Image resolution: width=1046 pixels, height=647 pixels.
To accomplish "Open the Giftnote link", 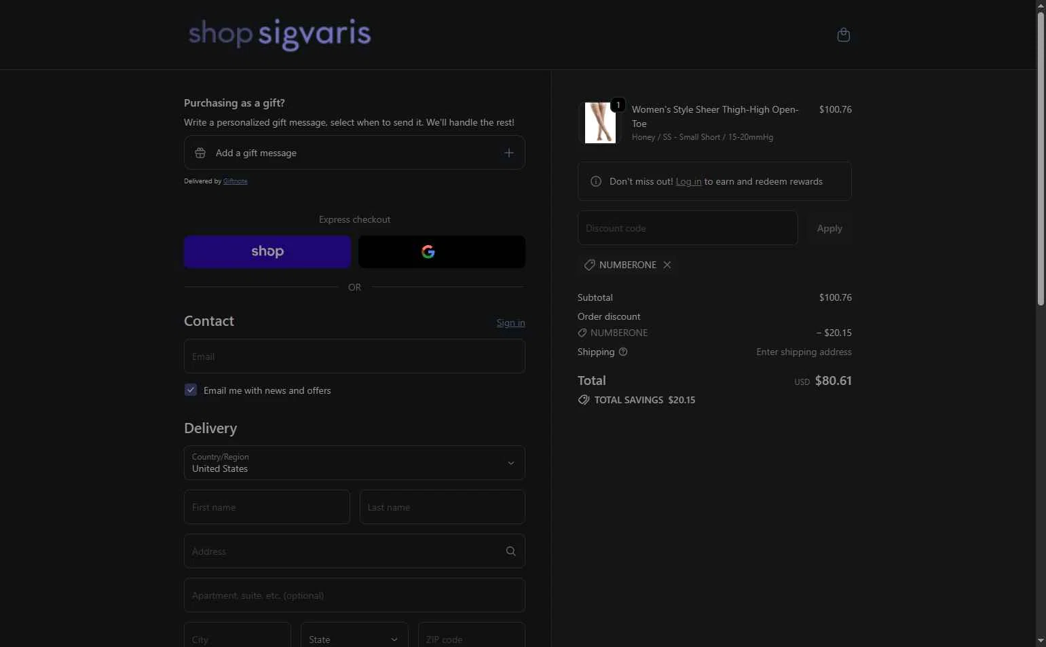I will [236, 181].
